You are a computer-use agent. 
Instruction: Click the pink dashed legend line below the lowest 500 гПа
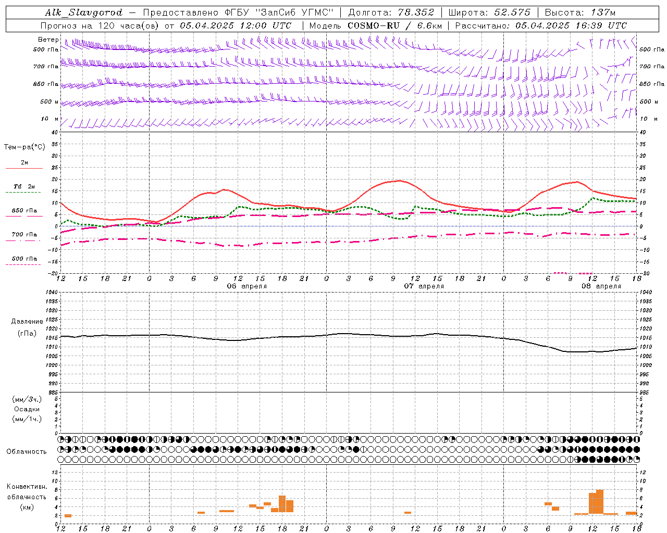coord(23,264)
